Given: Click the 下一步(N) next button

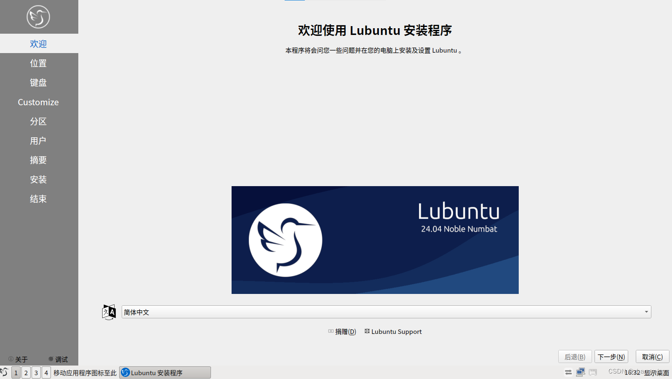Looking at the screenshot, I should [x=611, y=357].
